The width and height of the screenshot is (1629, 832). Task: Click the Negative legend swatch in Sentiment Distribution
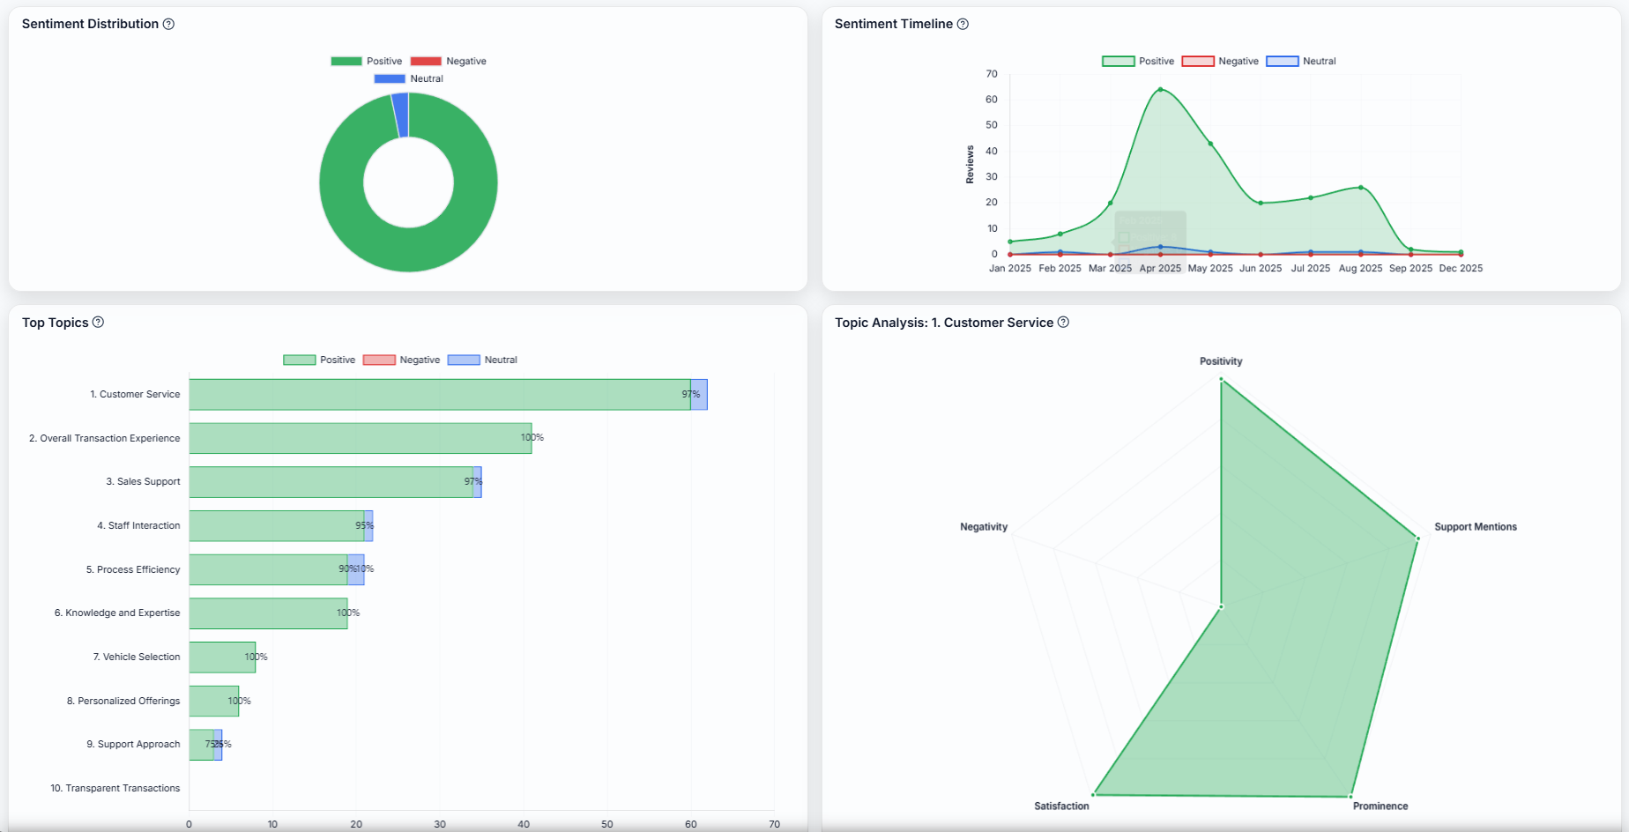pos(428,61)
